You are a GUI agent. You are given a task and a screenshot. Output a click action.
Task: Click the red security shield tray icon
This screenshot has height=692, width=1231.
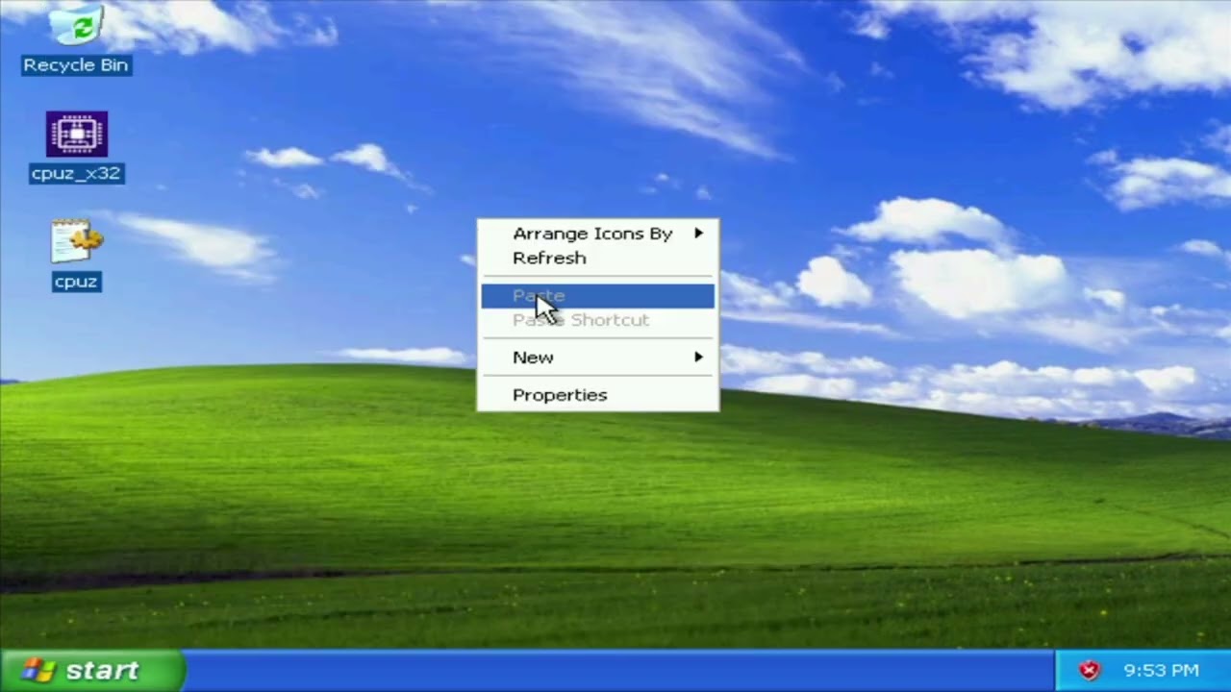[x=1089, y=671]
